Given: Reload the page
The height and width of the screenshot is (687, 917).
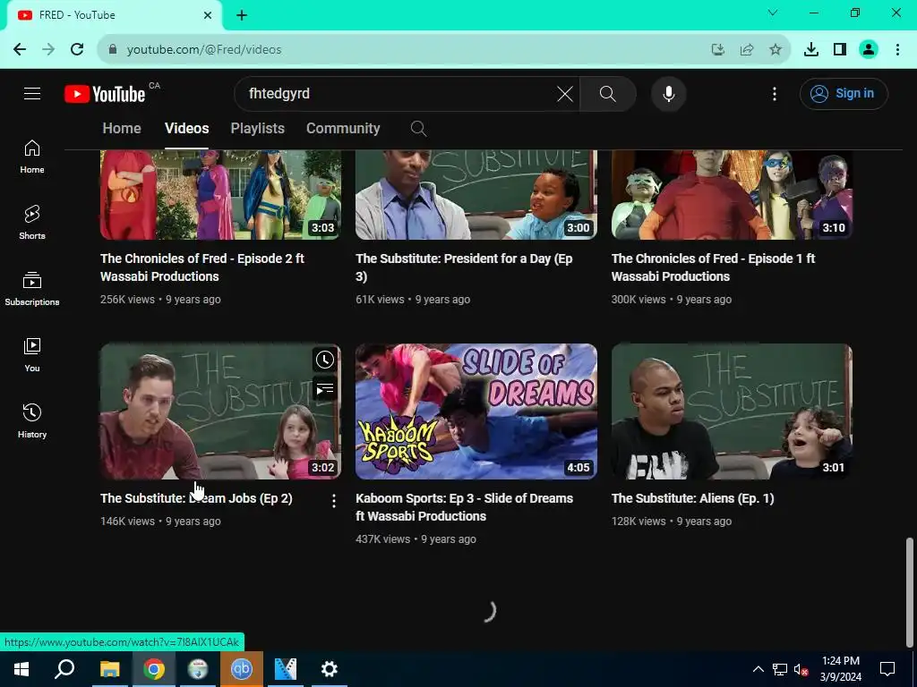Looking at the screenshot, I should coord(77,50).
